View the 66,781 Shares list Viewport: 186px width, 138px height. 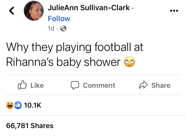30,126
